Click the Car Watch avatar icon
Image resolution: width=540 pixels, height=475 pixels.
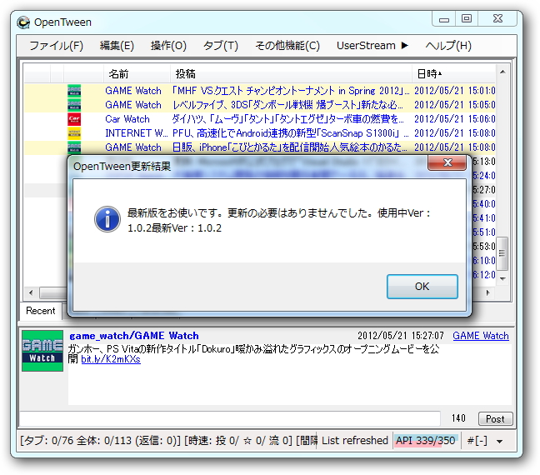74,119
